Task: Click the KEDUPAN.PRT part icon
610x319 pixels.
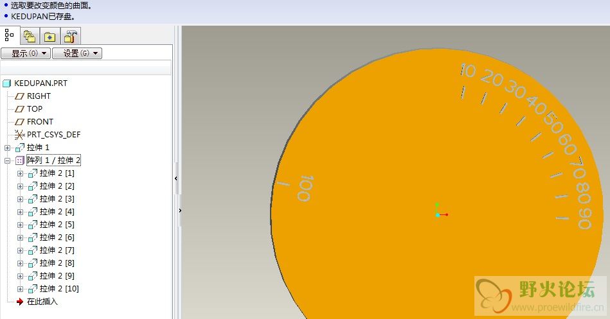Action: point(6,83)
